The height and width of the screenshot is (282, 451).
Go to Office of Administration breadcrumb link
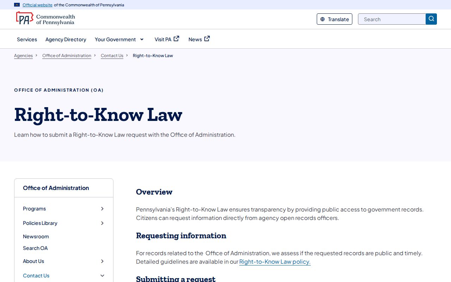tap(67, 56)
